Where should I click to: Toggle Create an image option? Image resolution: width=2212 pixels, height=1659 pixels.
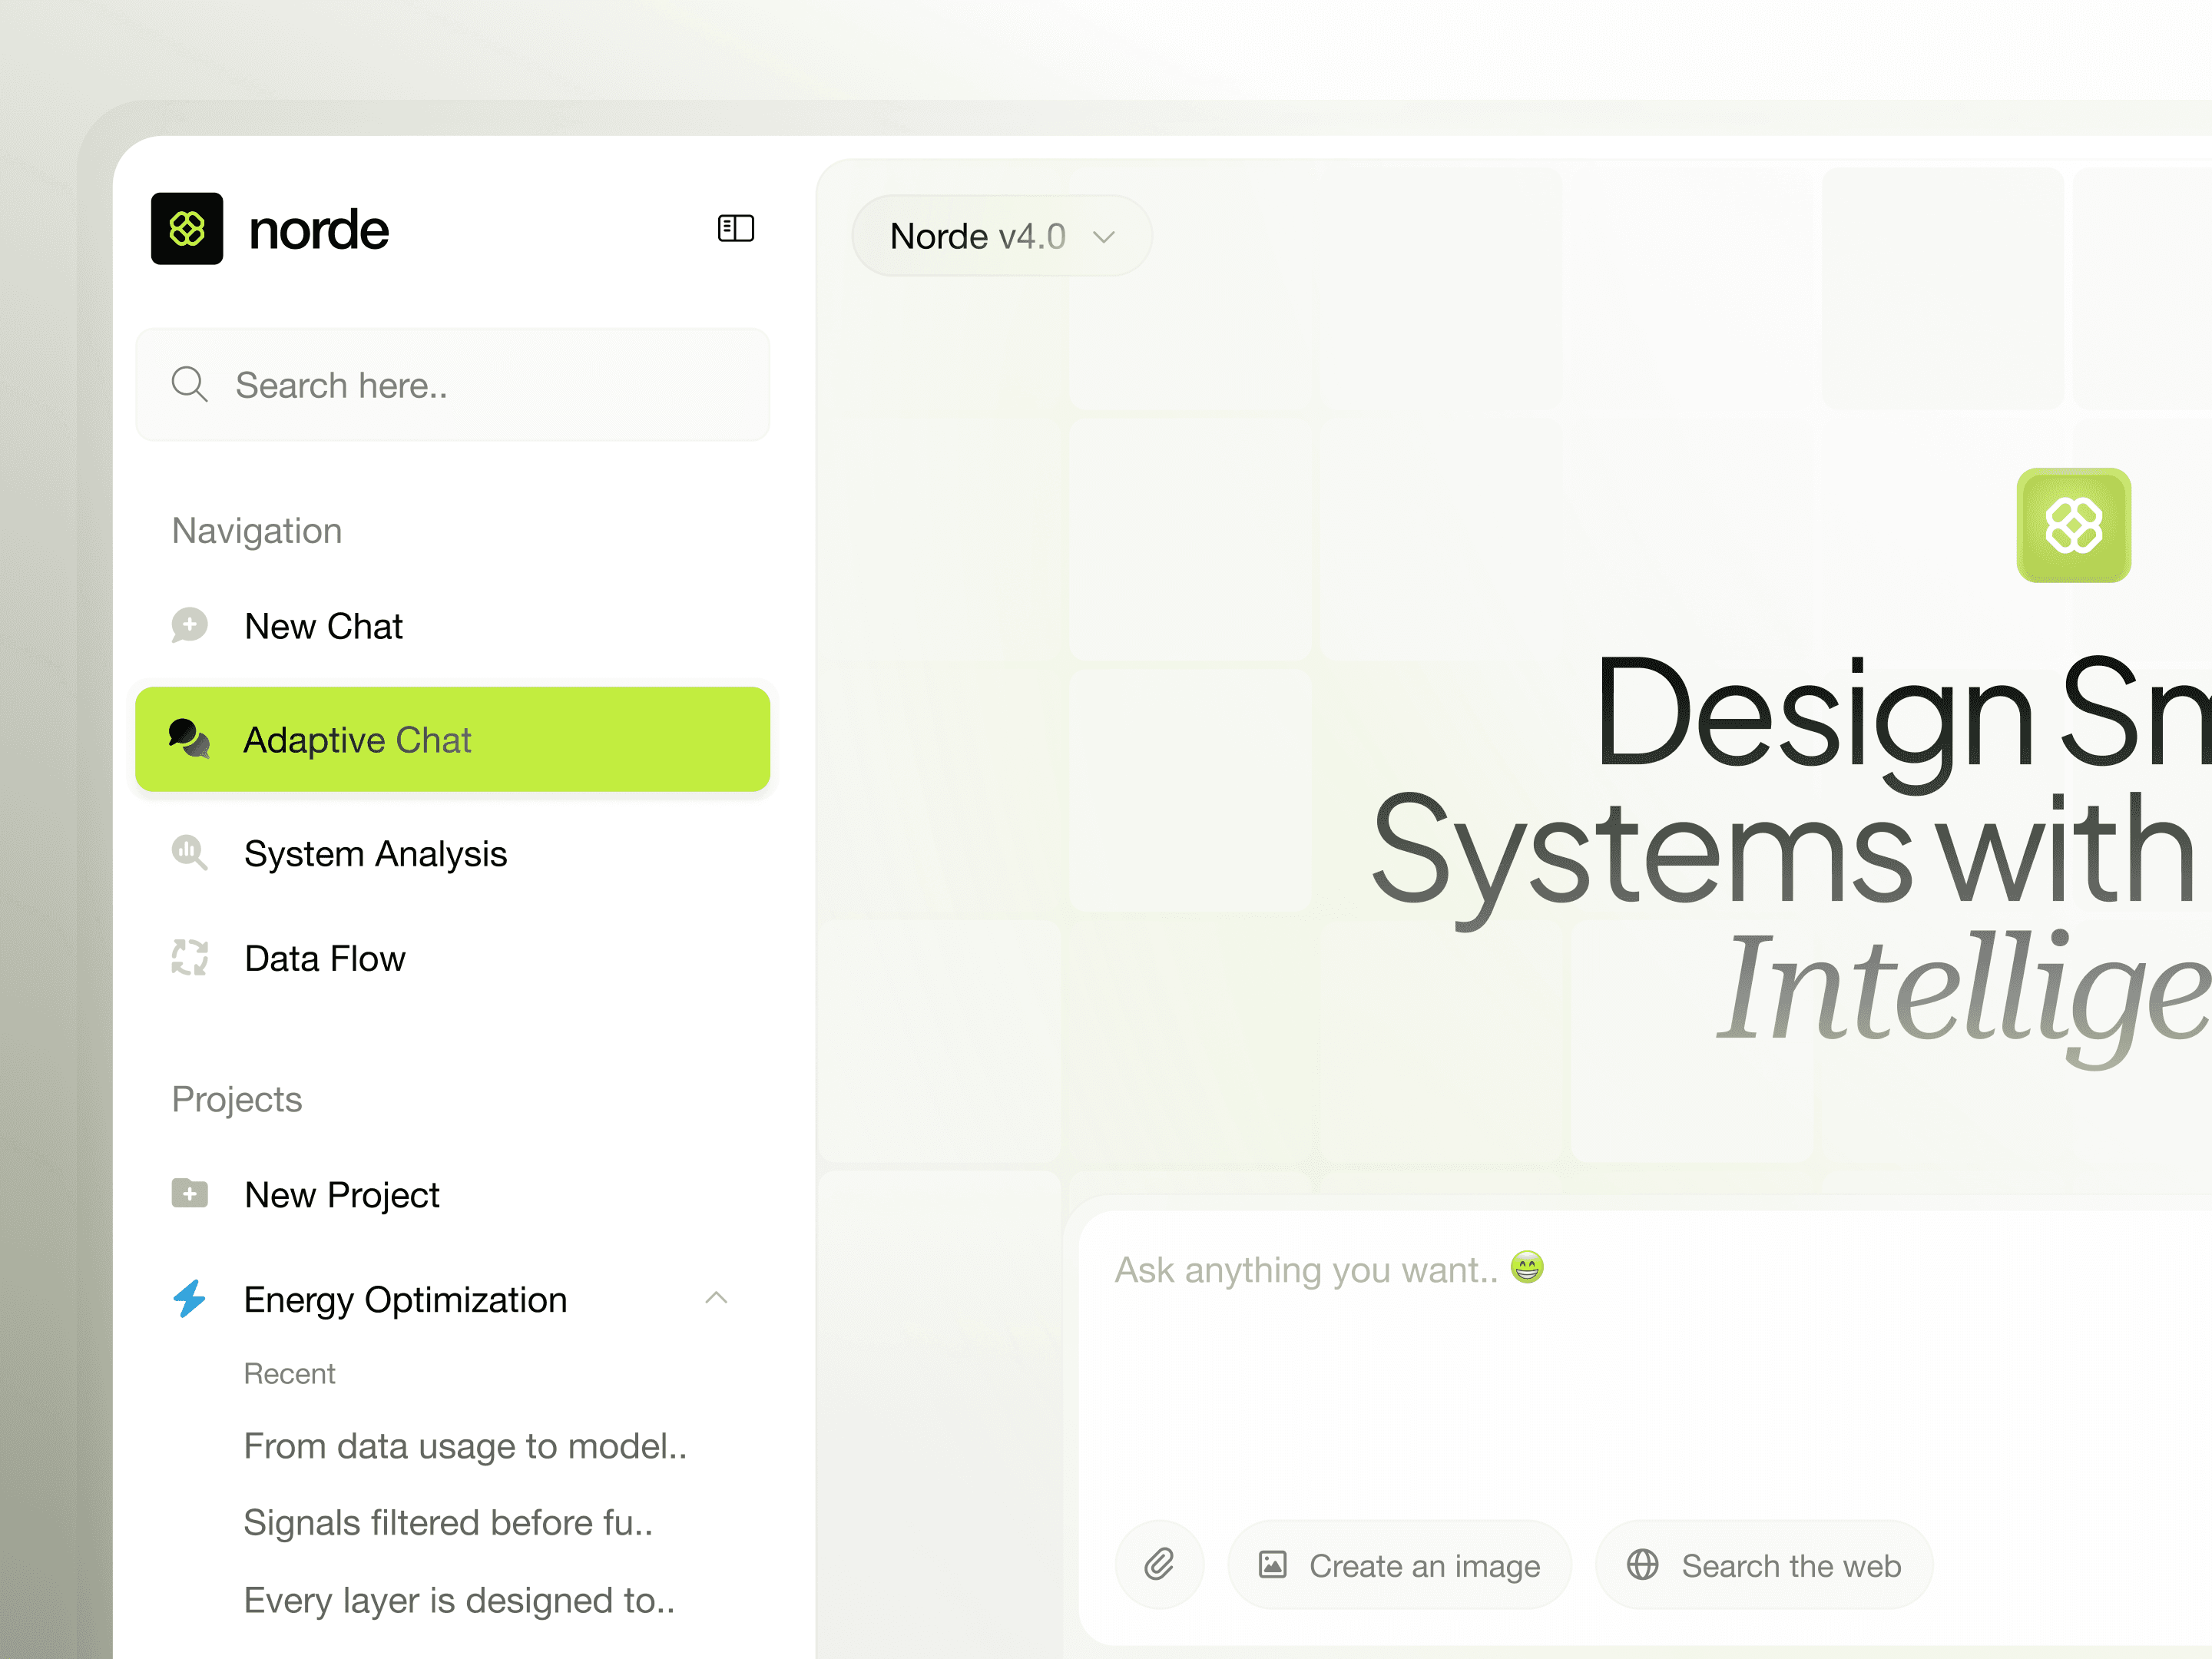1399,1565
